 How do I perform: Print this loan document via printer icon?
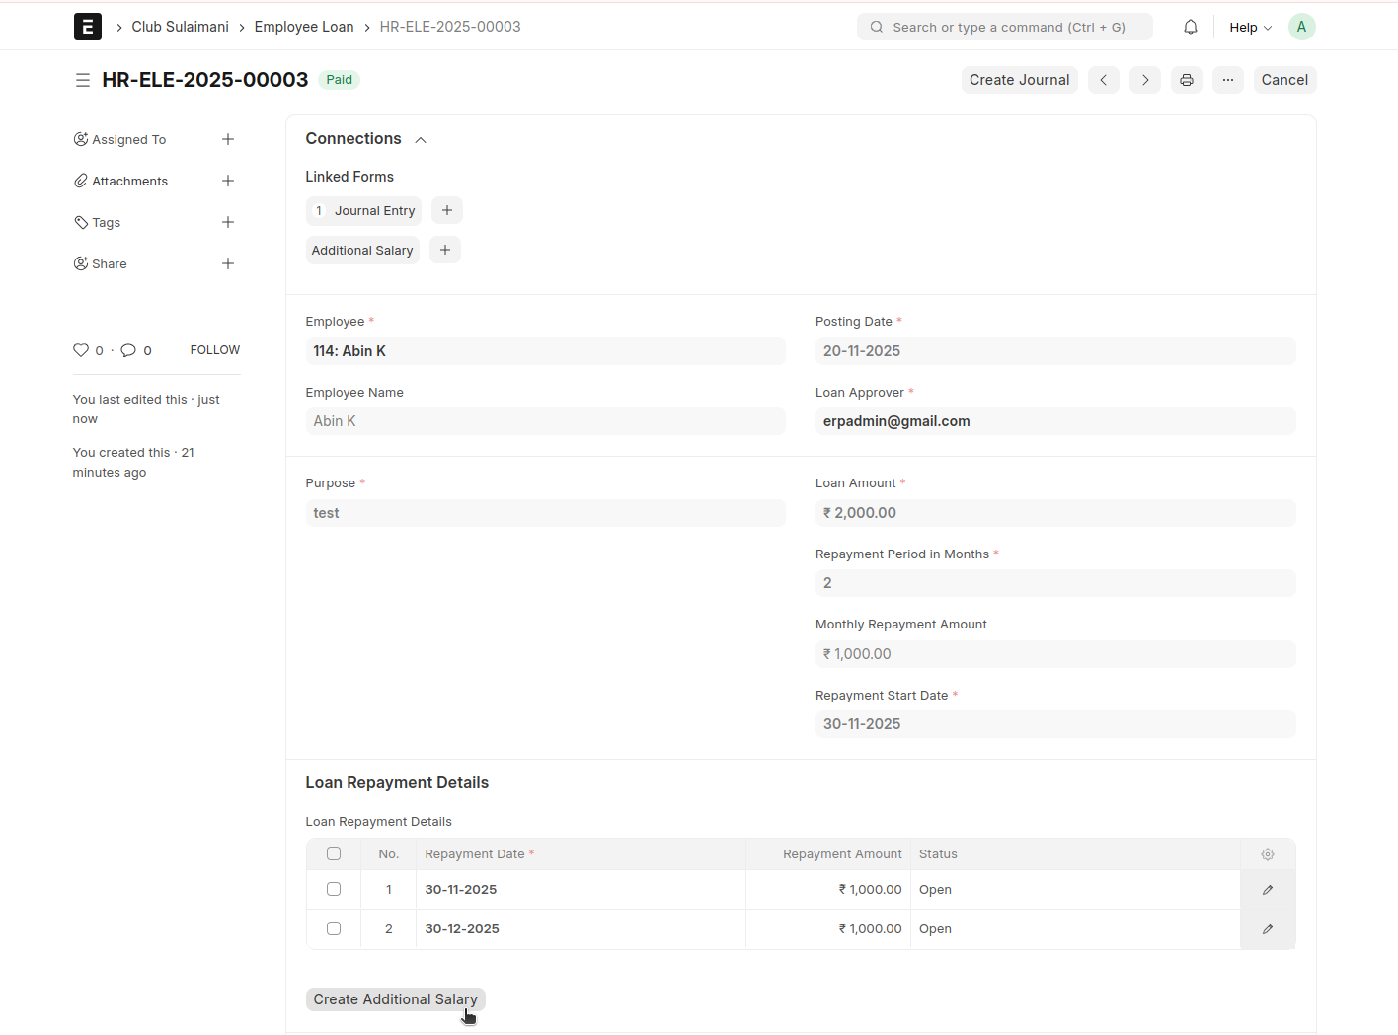pos(1186,80)
